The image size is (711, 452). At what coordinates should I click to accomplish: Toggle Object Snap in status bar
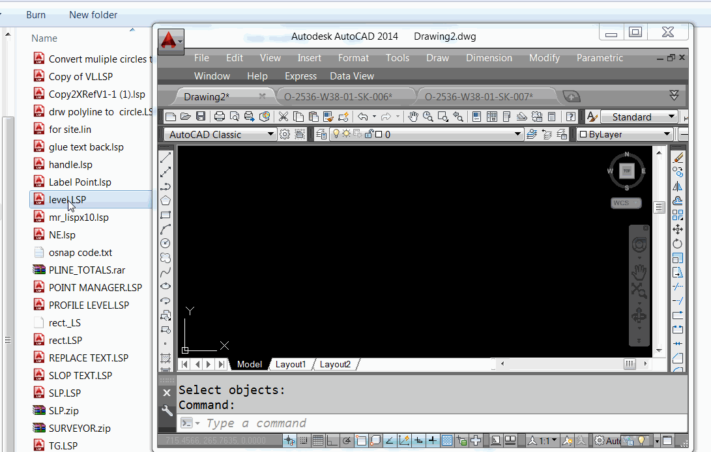[x=361, y=440]
